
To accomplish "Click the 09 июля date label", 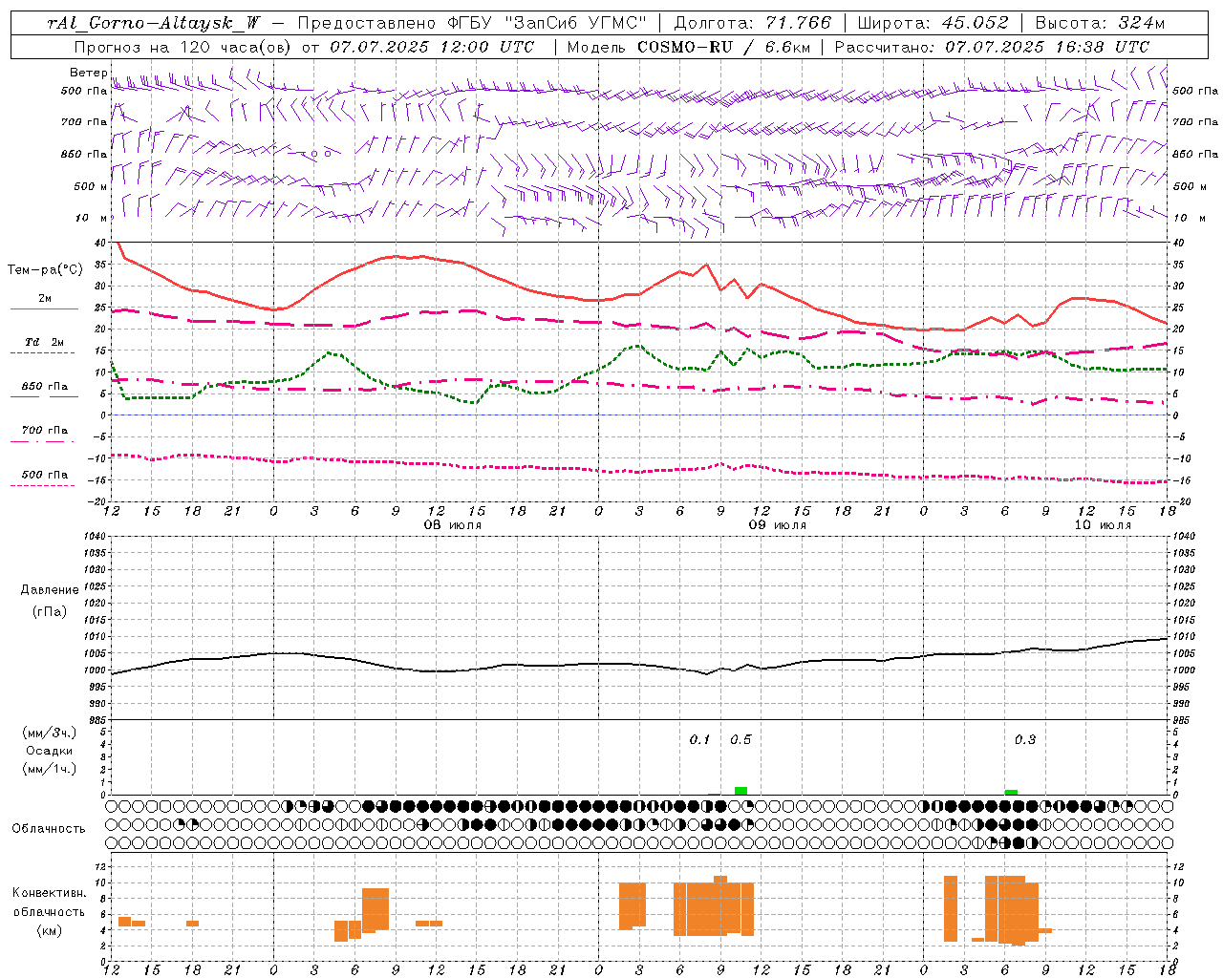I will (x=778, y=525).
